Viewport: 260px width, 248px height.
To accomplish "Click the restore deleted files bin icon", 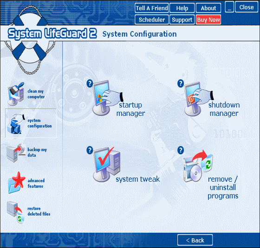I will coord(15,212).
